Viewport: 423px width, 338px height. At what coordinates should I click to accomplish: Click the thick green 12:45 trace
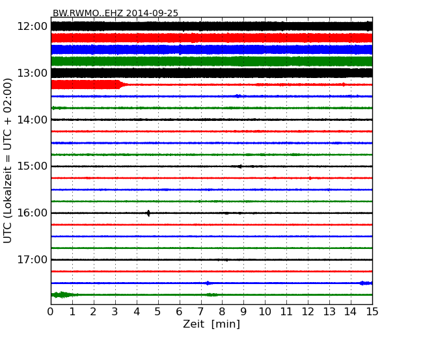coord(211,61)
